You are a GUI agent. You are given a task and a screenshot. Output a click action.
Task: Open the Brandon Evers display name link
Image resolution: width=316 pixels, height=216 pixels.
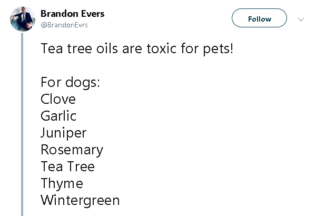pyautogui.click(x=72, y=14)
